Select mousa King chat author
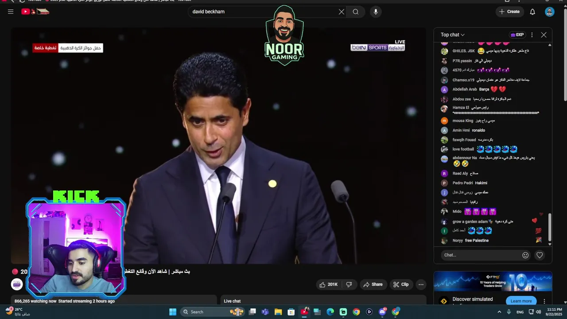The height and width of the screenshot is (319, 567). pyautogui.click(x=463, y=121)
